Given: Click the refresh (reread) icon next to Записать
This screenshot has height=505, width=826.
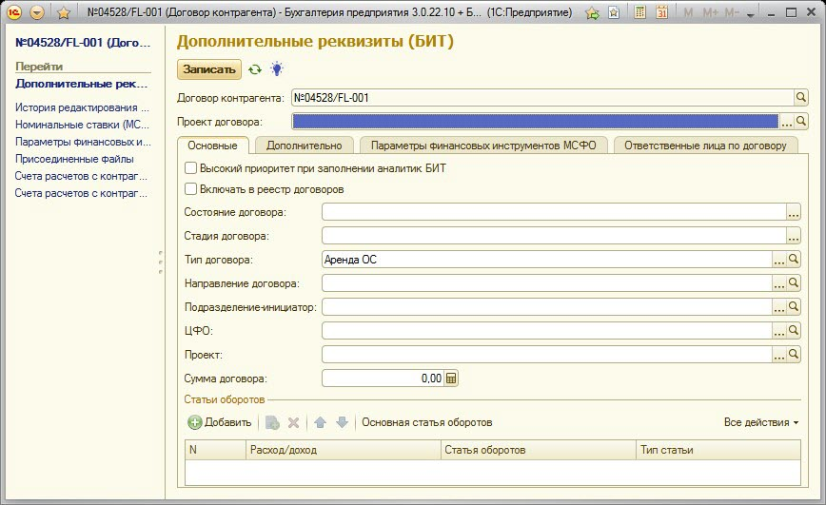Looking at the screenshot, I should point(254,69).
